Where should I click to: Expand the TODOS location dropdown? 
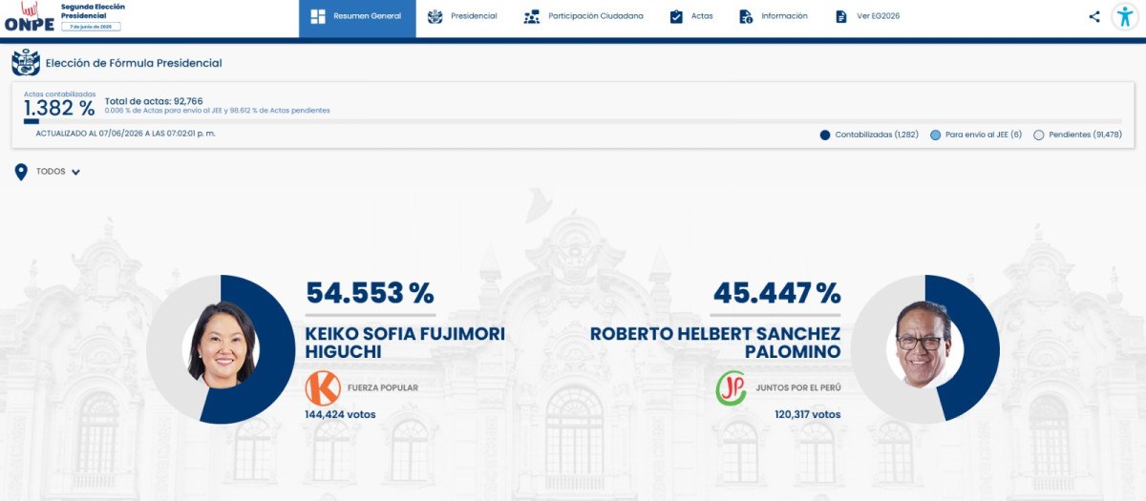coord(58,172)
